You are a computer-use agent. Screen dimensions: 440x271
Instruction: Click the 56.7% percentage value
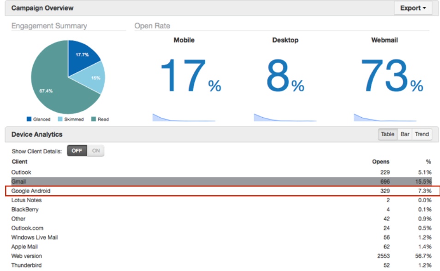tap(423, 256)
